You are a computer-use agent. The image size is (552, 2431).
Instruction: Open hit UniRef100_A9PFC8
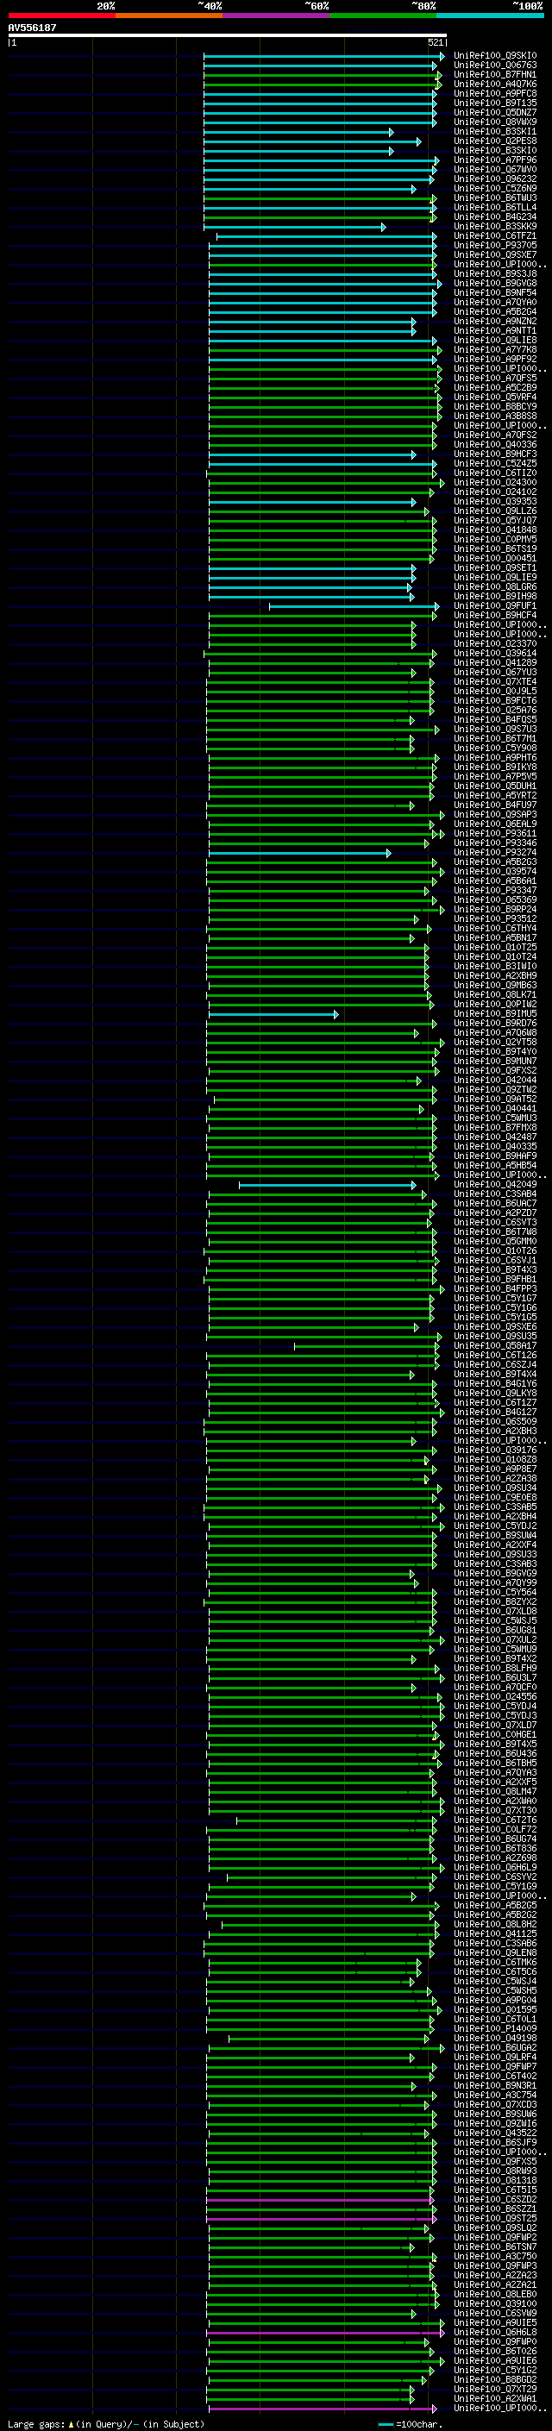495,93
